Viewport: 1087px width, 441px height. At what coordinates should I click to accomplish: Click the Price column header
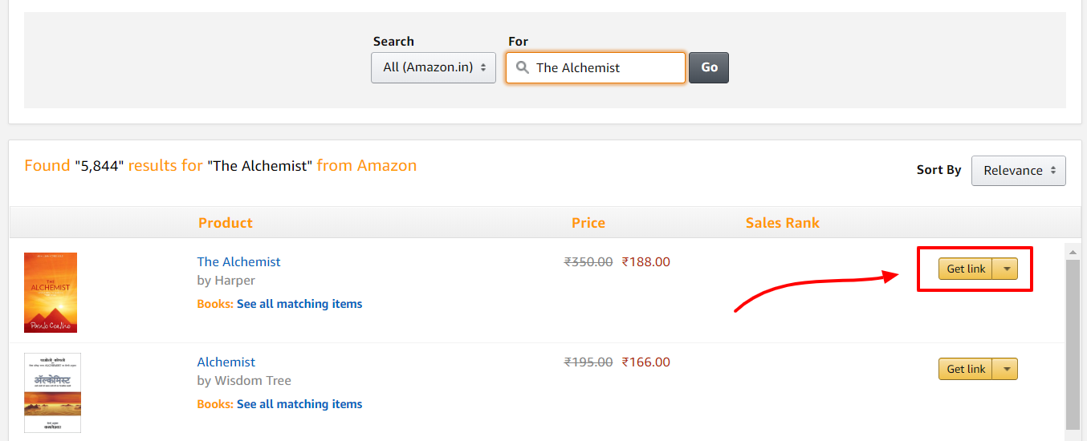[x=588, y=223]
